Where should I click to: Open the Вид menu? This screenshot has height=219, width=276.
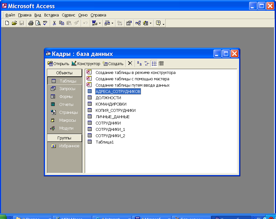point(38,15)
